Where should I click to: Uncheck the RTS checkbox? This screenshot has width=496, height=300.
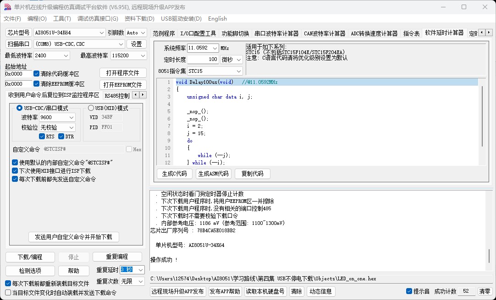42,136
